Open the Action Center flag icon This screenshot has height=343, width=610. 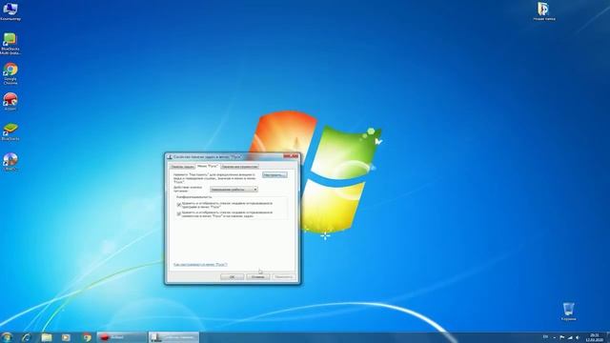pos(562,337)
